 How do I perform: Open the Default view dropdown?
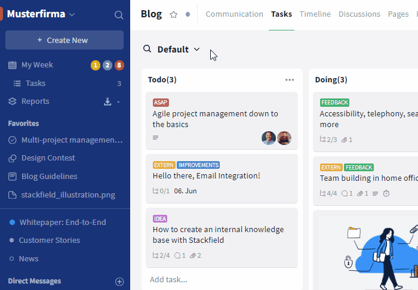pyautogui.click(x=196, y=50)
